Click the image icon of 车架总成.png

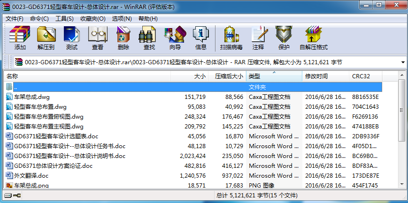click(x=9, y=186)
